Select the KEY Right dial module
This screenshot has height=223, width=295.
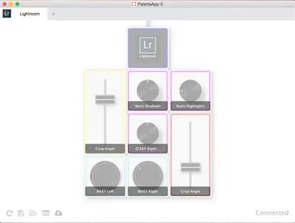pyautogui.click(x=147, y=133)
